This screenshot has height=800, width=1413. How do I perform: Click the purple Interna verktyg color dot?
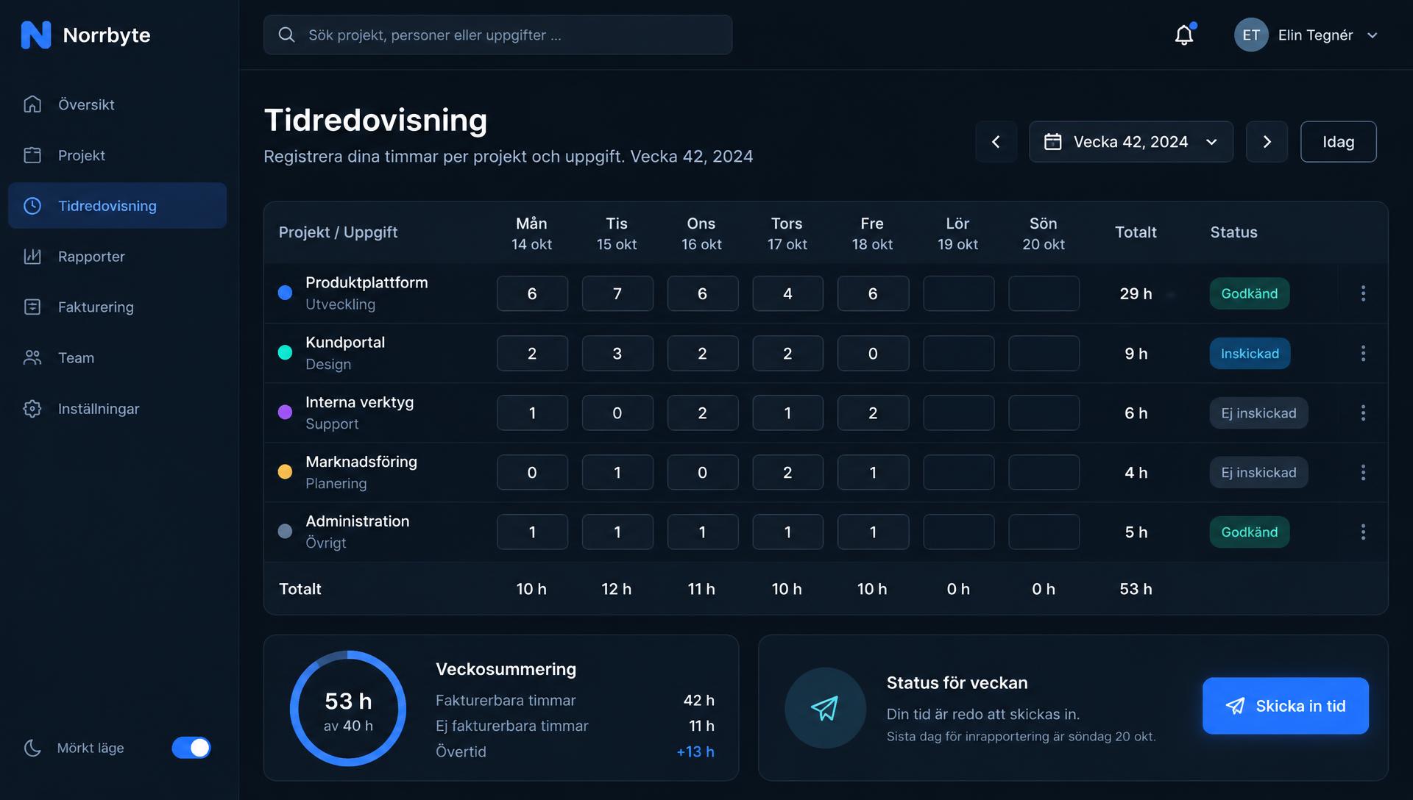coord(285,413)
